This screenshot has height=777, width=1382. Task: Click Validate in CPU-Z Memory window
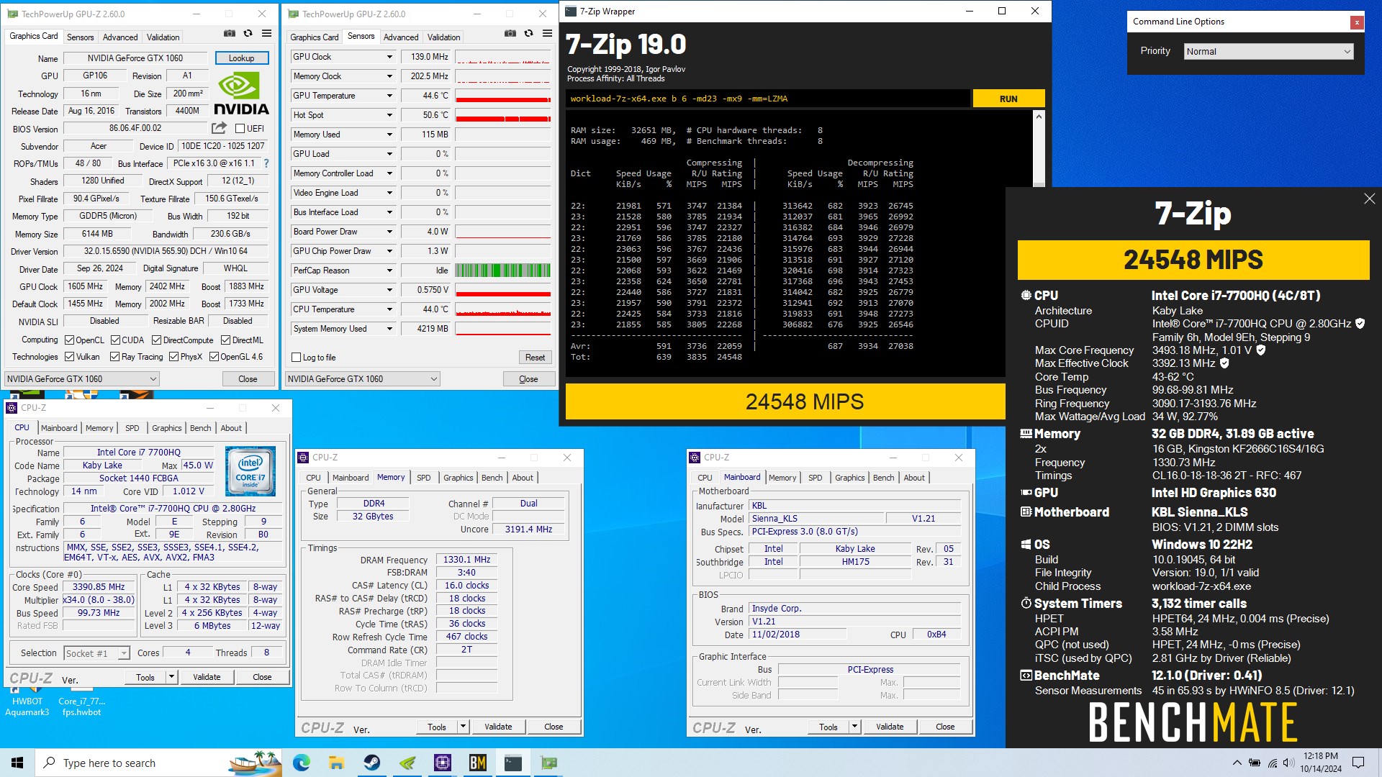click(x=498, y=727)
